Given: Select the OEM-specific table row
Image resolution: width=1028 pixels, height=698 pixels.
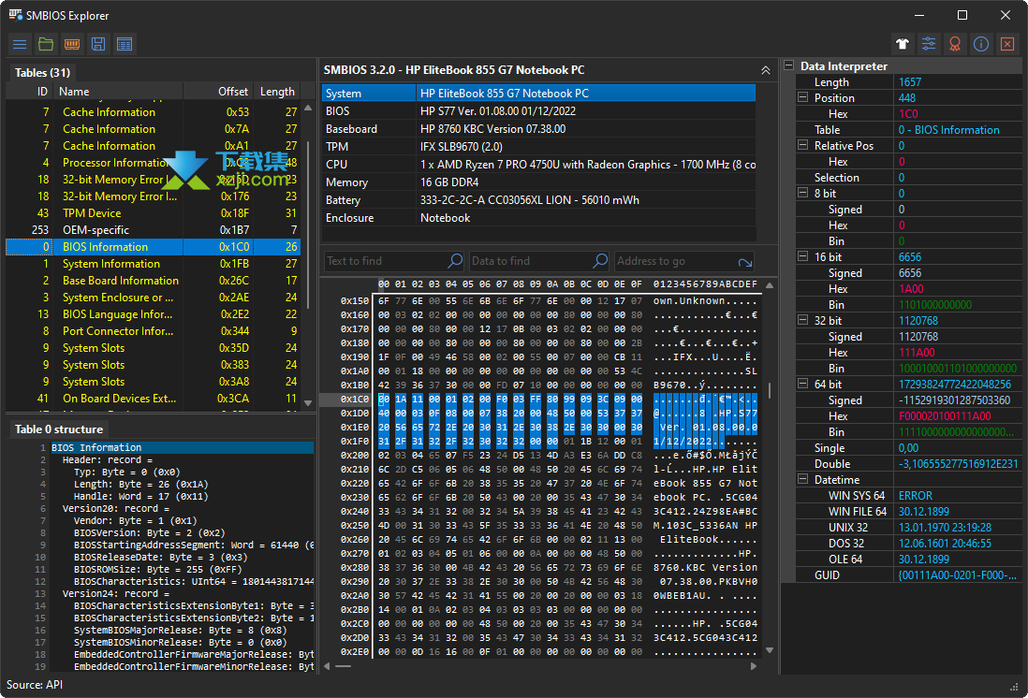Looking at the screenshot, I should [154, 230].
